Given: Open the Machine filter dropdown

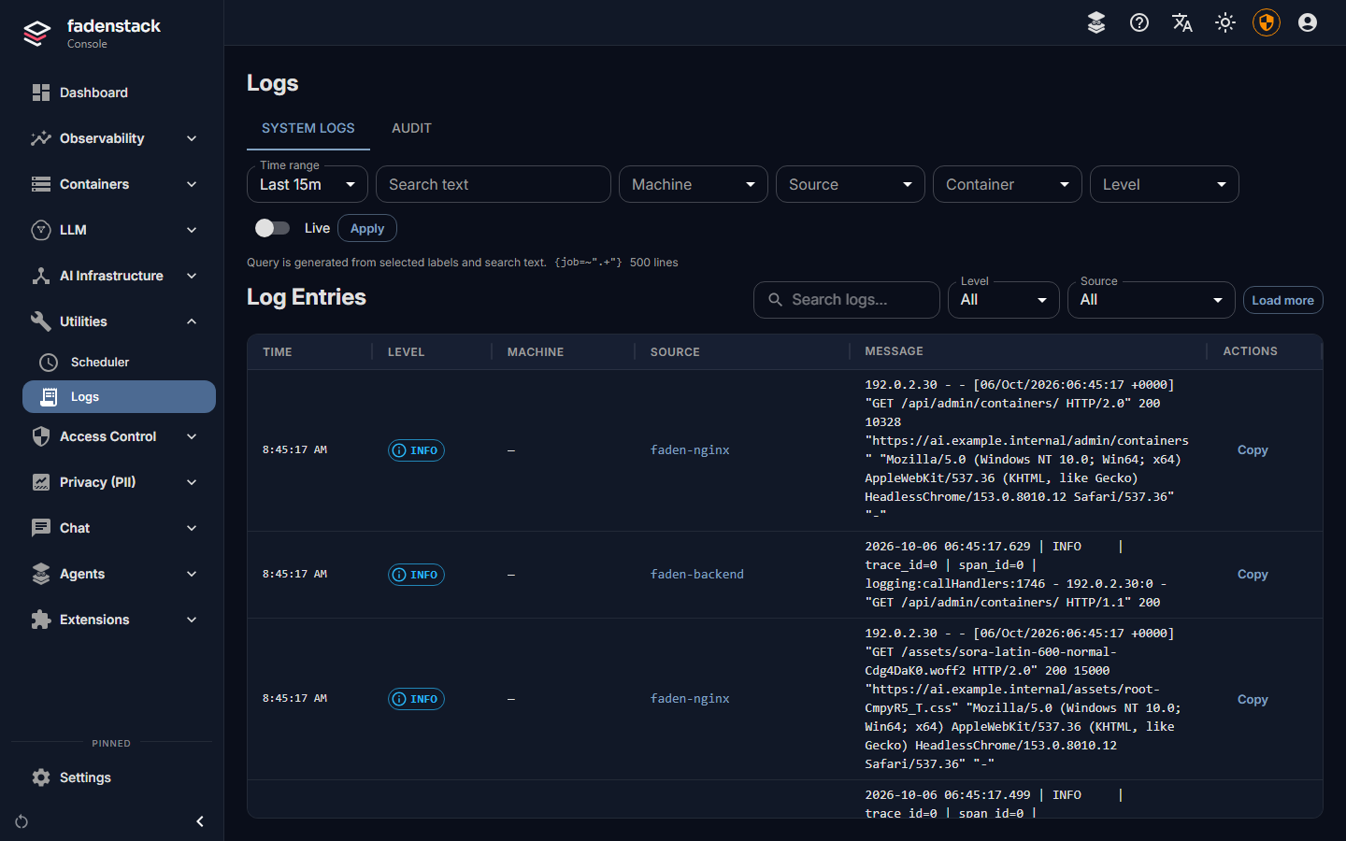Looking at the screenshot, I should point(694,184).
